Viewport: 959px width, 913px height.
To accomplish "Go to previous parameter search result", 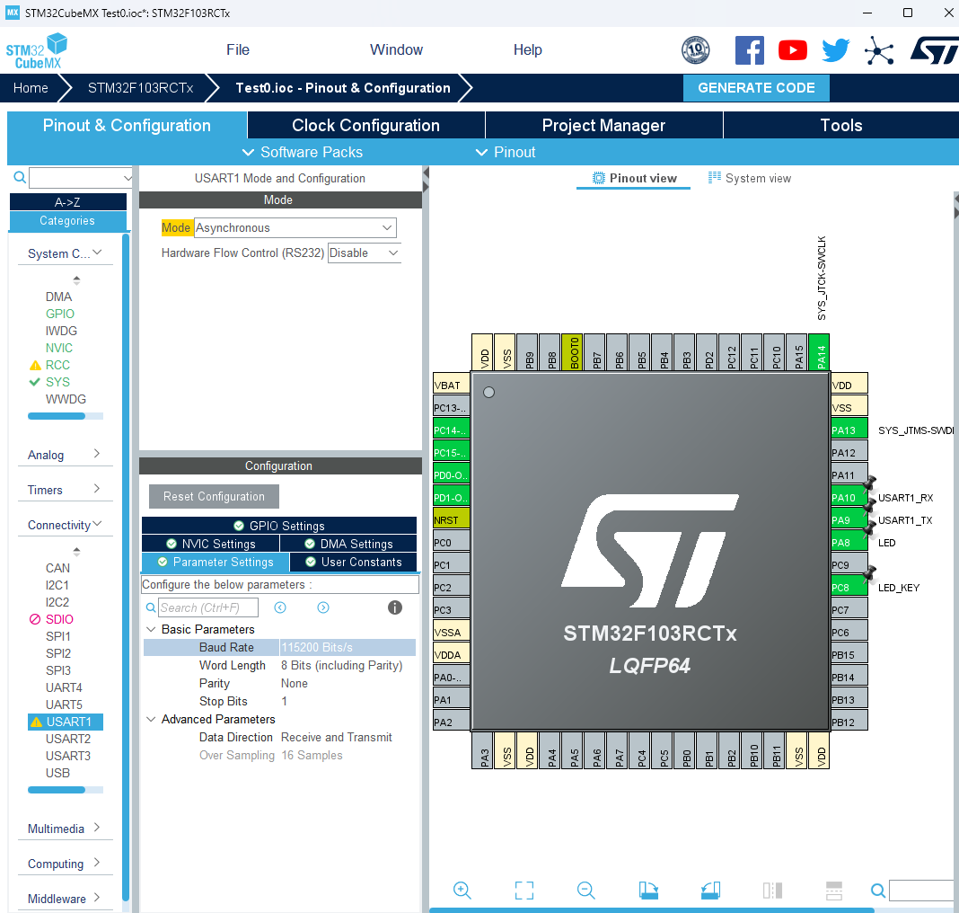I will pos(280,607).
